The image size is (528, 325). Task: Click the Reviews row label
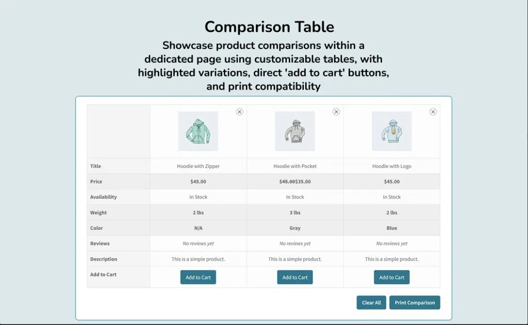point(100,244)
